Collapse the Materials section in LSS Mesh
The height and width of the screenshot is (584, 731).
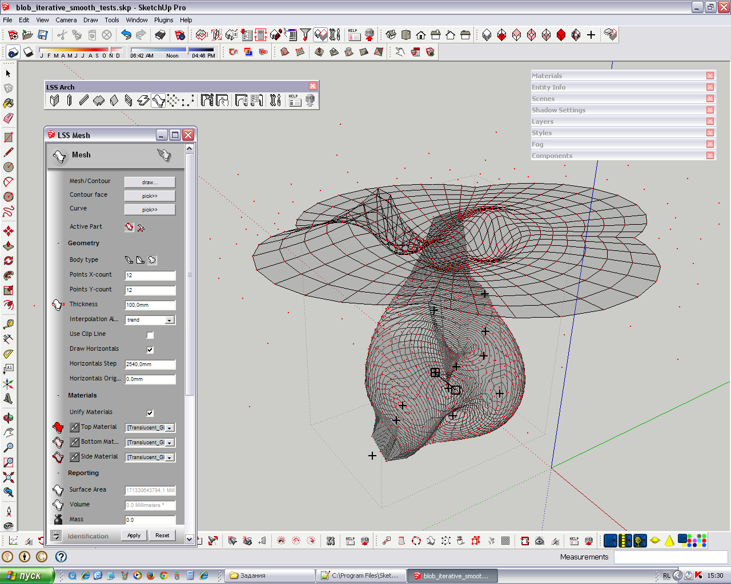pyautogui.click(x=58, y=396)
